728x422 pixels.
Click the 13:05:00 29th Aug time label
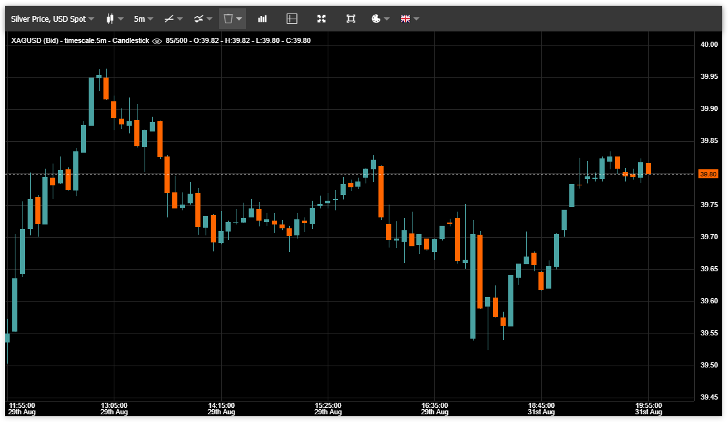click(114, 409)
